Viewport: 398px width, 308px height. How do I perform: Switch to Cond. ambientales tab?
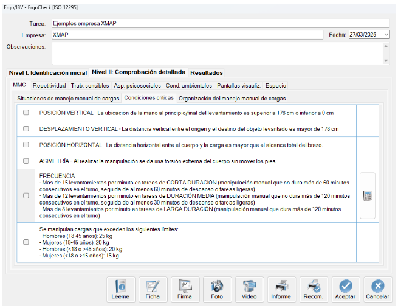pos(189,86)
